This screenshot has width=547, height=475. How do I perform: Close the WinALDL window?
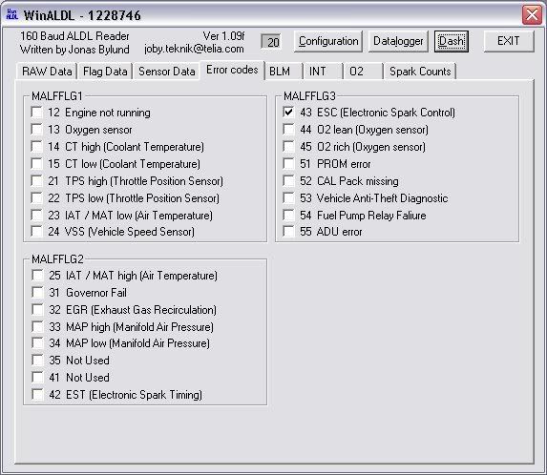(532, 15)
